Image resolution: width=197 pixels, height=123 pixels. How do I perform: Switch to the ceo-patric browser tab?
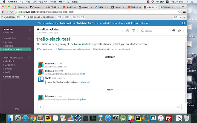[x=85, y=7]
